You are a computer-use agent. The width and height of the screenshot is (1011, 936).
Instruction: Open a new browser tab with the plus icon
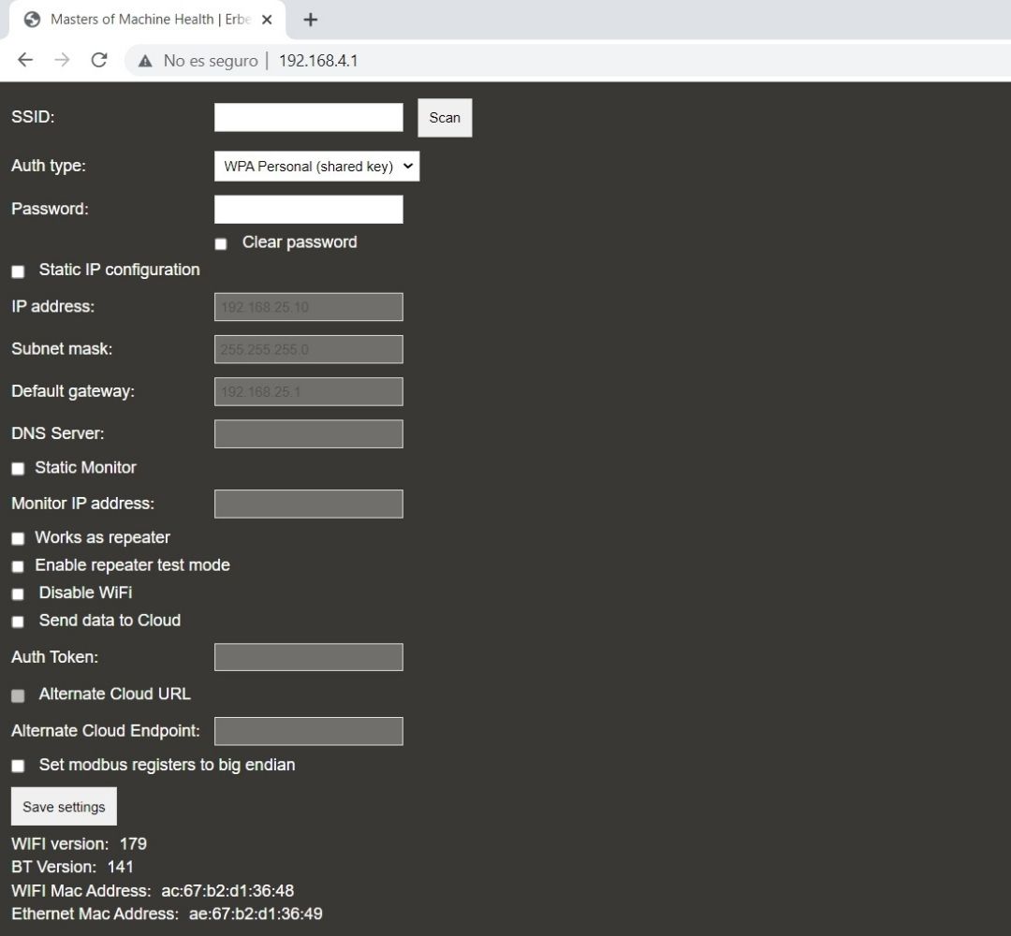coord(310,20)
